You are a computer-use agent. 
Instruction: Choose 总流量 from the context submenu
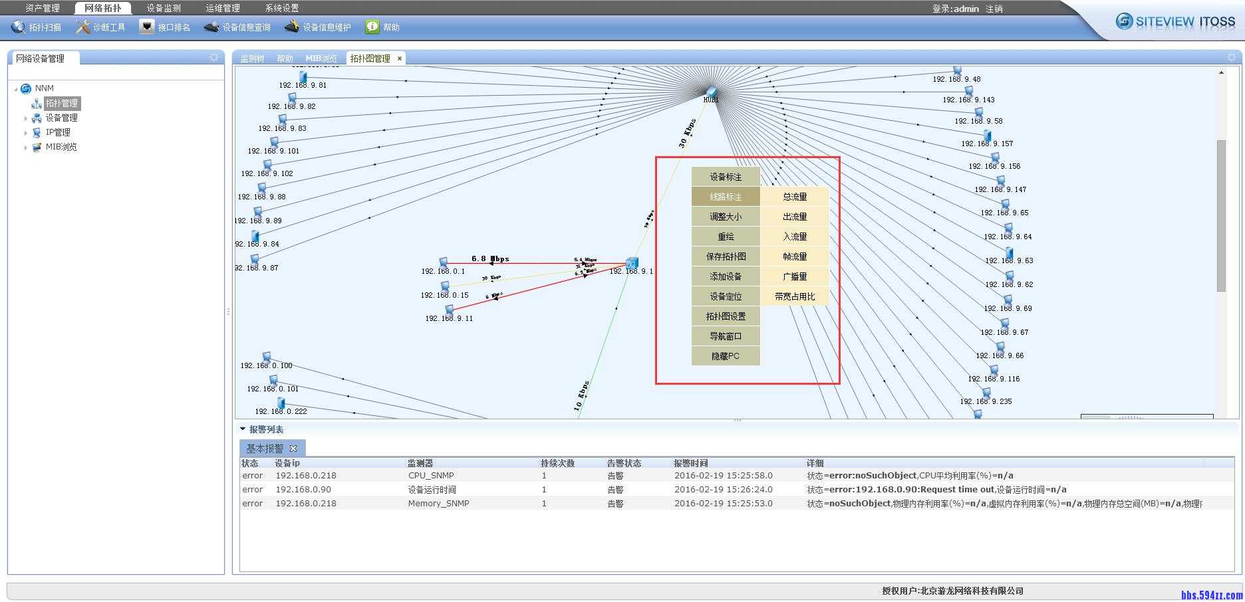[x=794, y=197]
